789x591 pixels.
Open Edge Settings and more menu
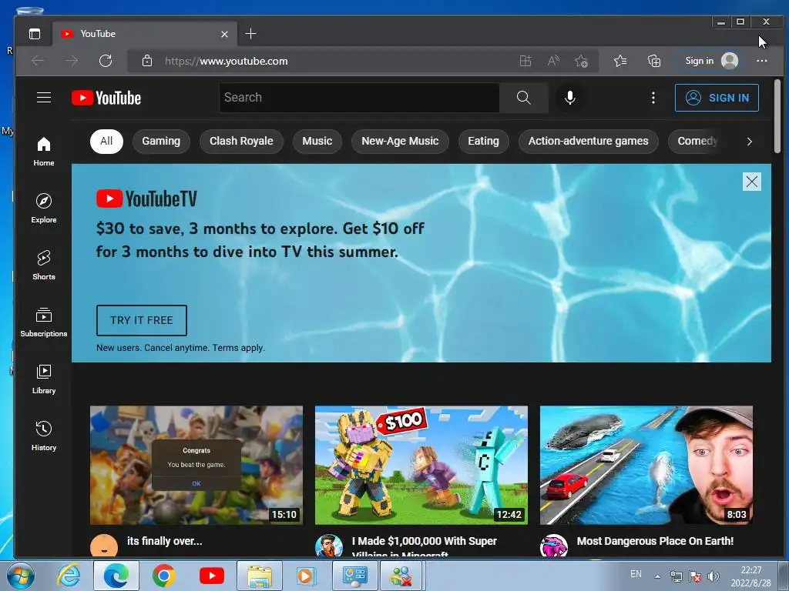click(762, 61)
